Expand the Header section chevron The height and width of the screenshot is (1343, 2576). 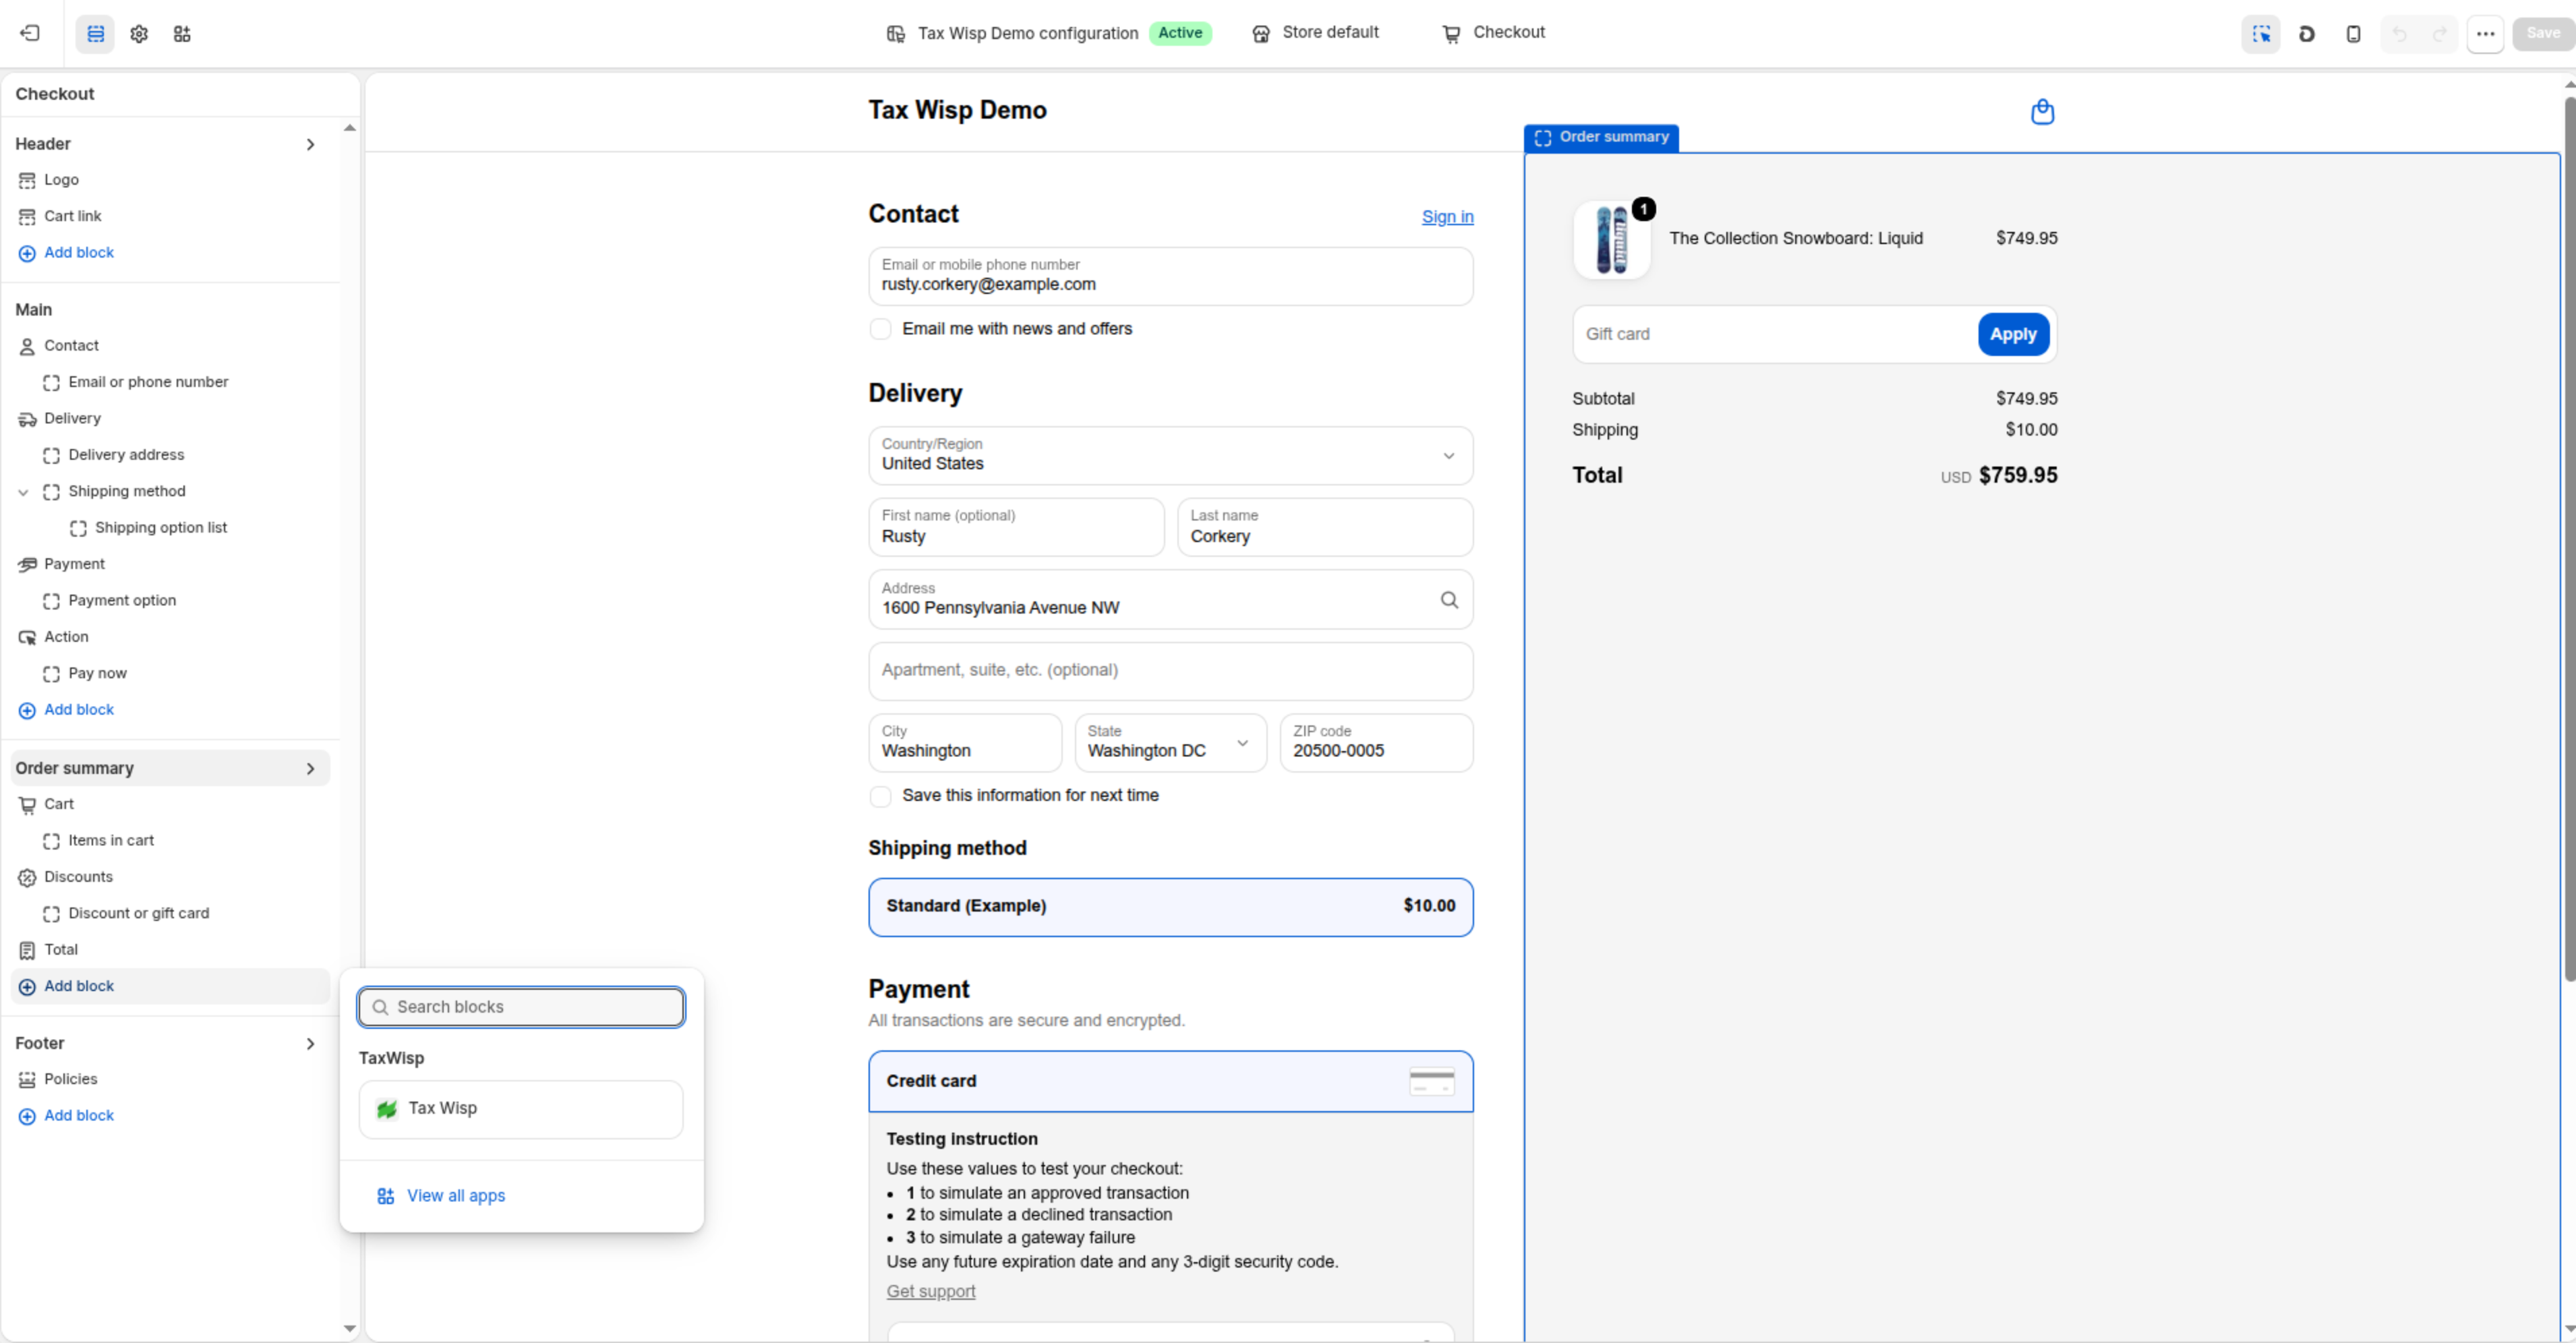(310, 144)
